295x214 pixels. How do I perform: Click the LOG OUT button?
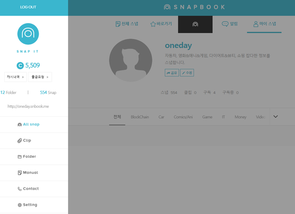coord(28,7)
